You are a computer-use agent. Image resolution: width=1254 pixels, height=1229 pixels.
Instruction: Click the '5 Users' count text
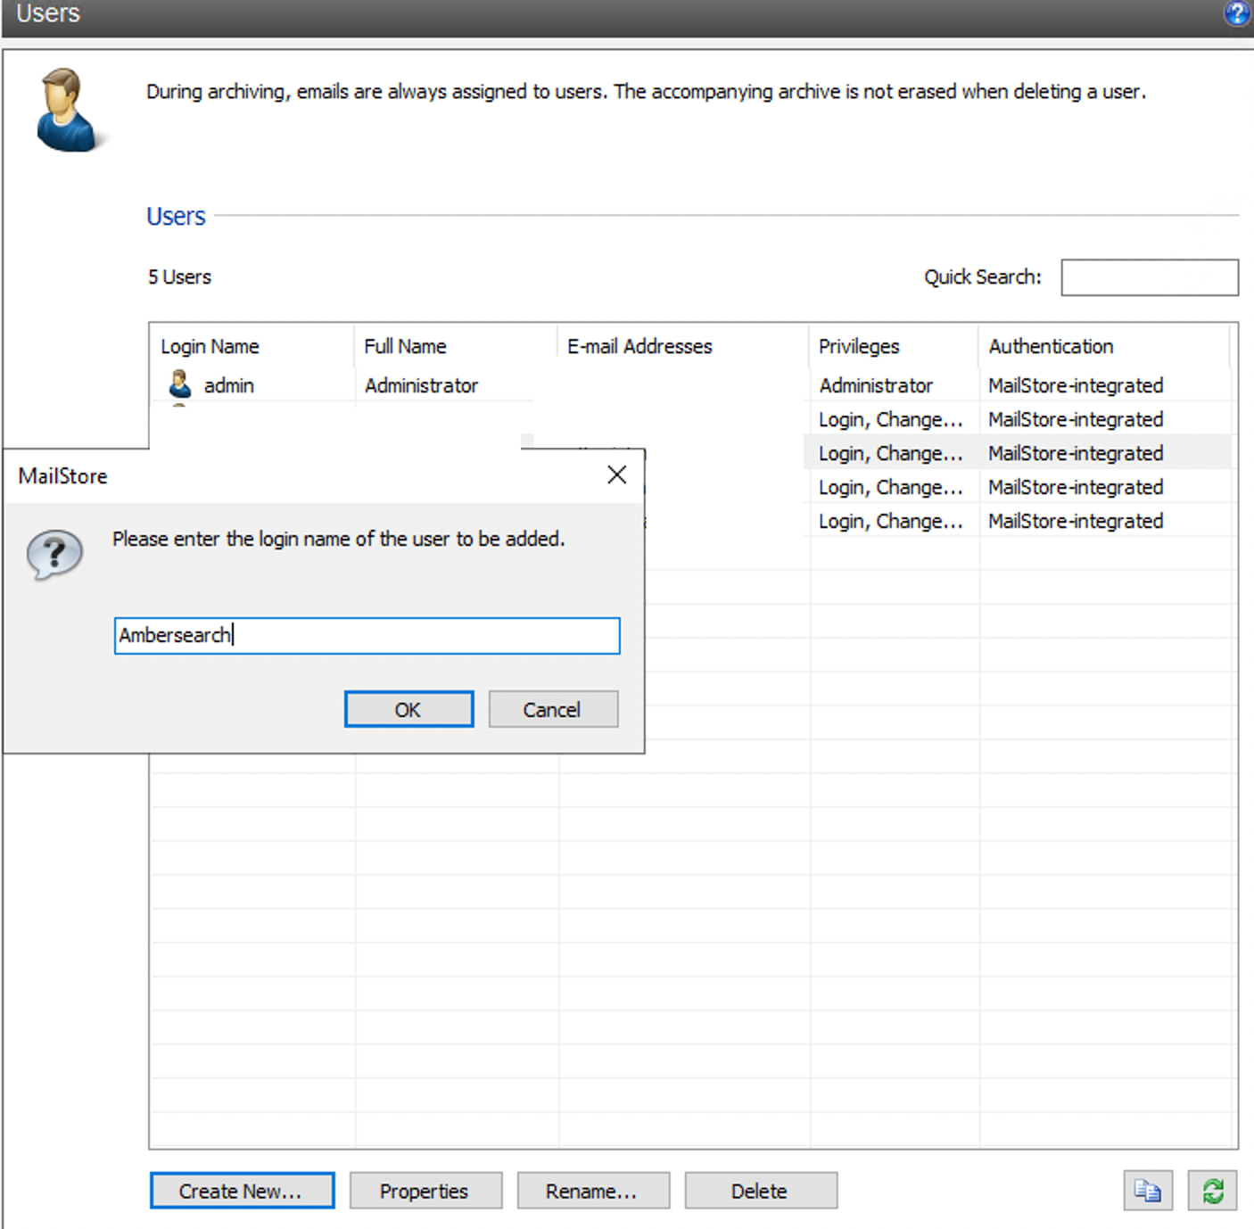[x=179, y=277]
